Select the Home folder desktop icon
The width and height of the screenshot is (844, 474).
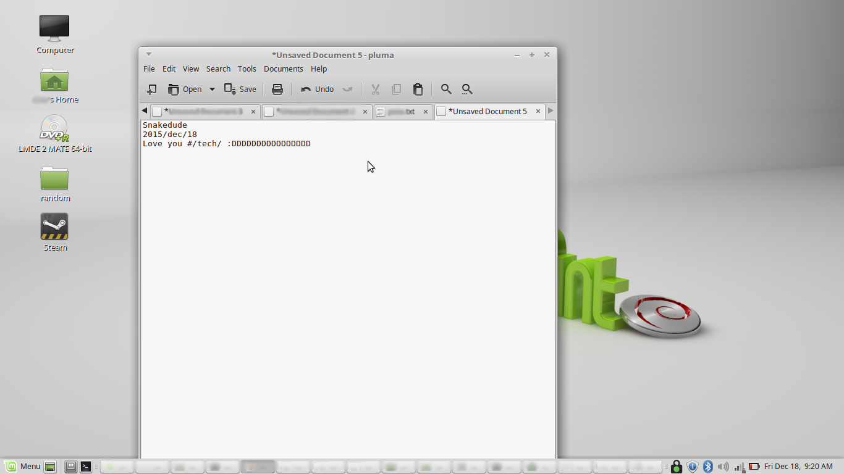point(55,85)
